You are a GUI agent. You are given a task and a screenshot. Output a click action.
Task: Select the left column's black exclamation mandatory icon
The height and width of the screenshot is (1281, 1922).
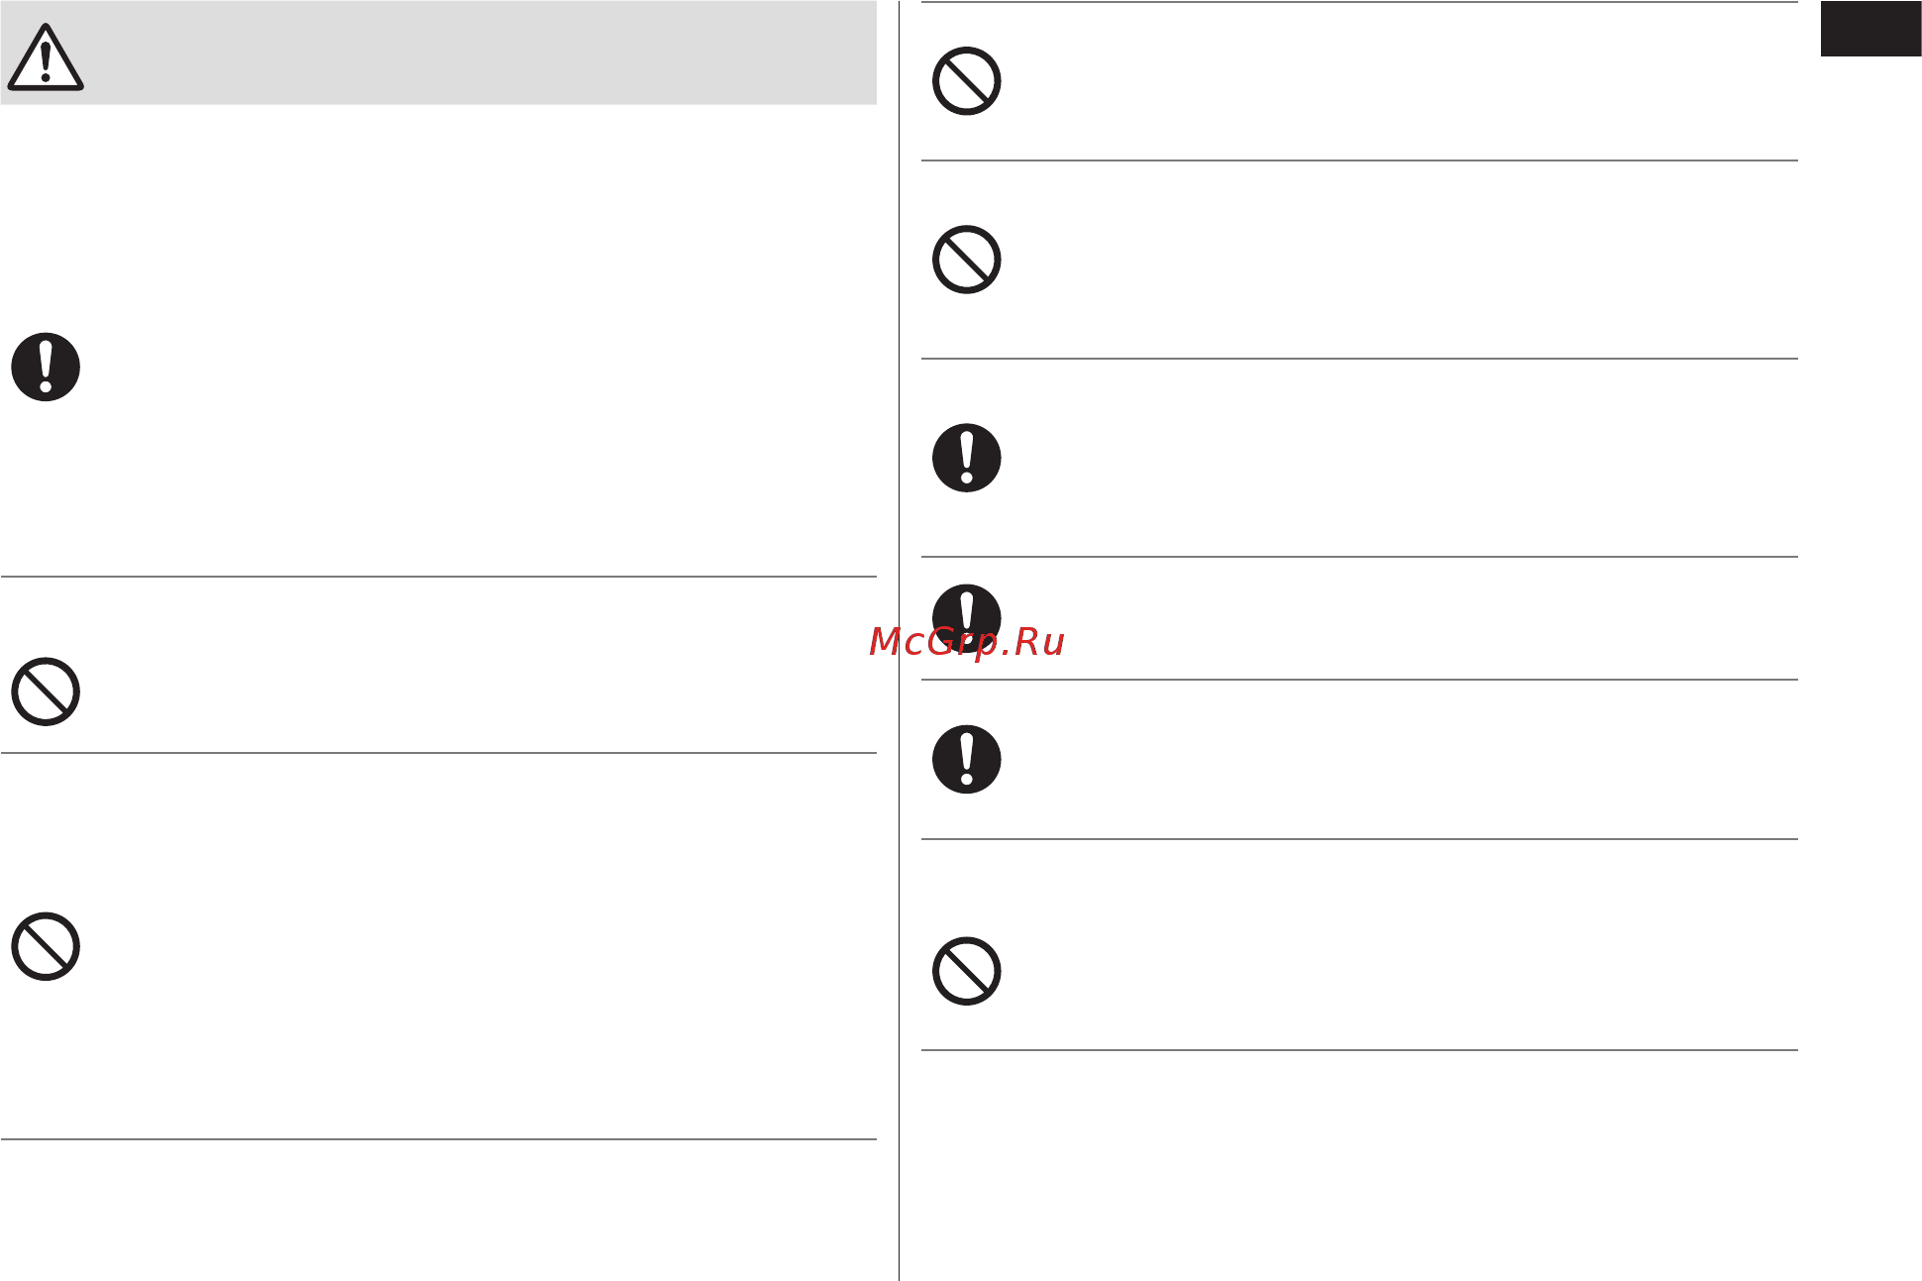point(46,367)
